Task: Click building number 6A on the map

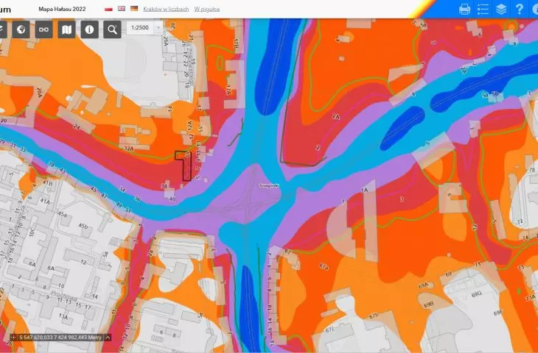Action: click(32, 264)
